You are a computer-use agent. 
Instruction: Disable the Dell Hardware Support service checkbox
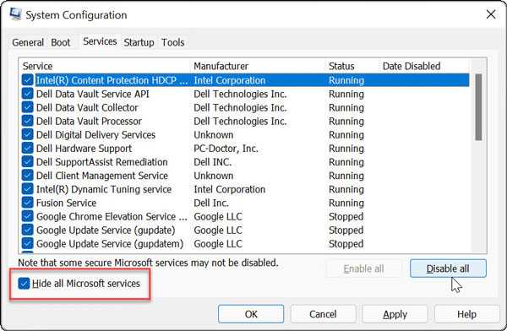pyautogui.click(x=28, y=148)
